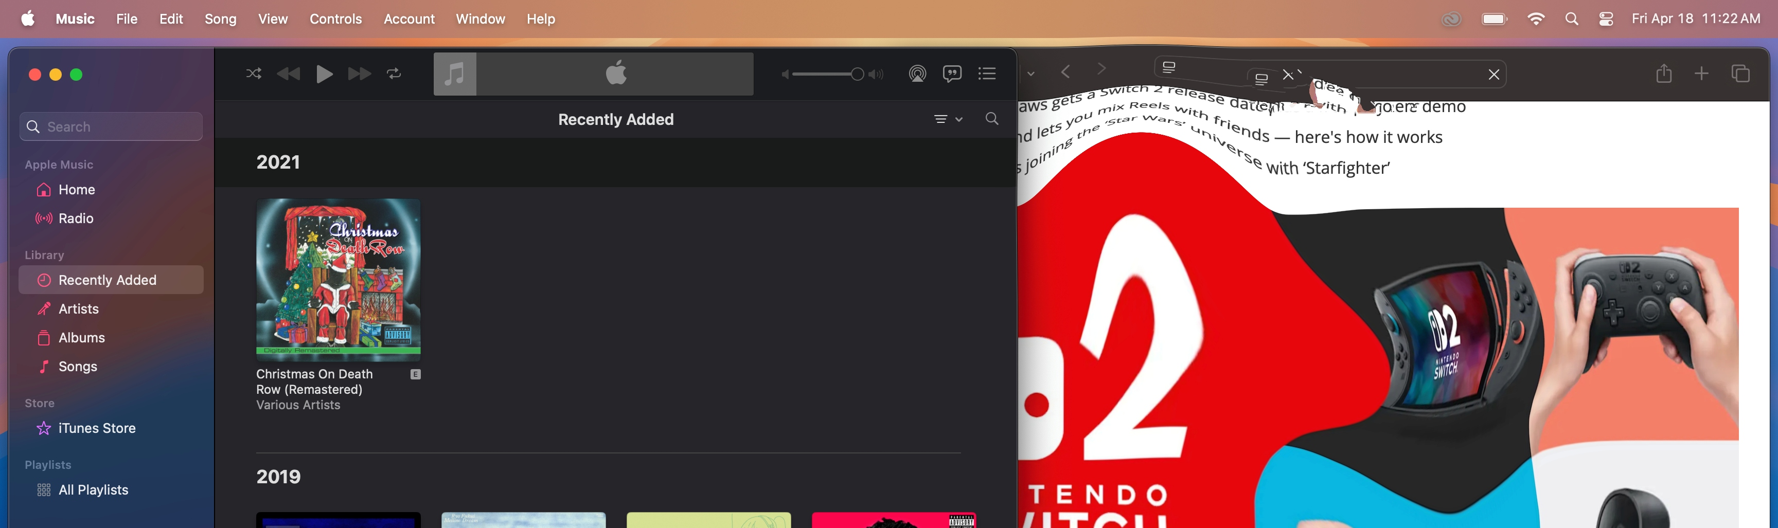Open the Safari Share button

pos(1664,73)
